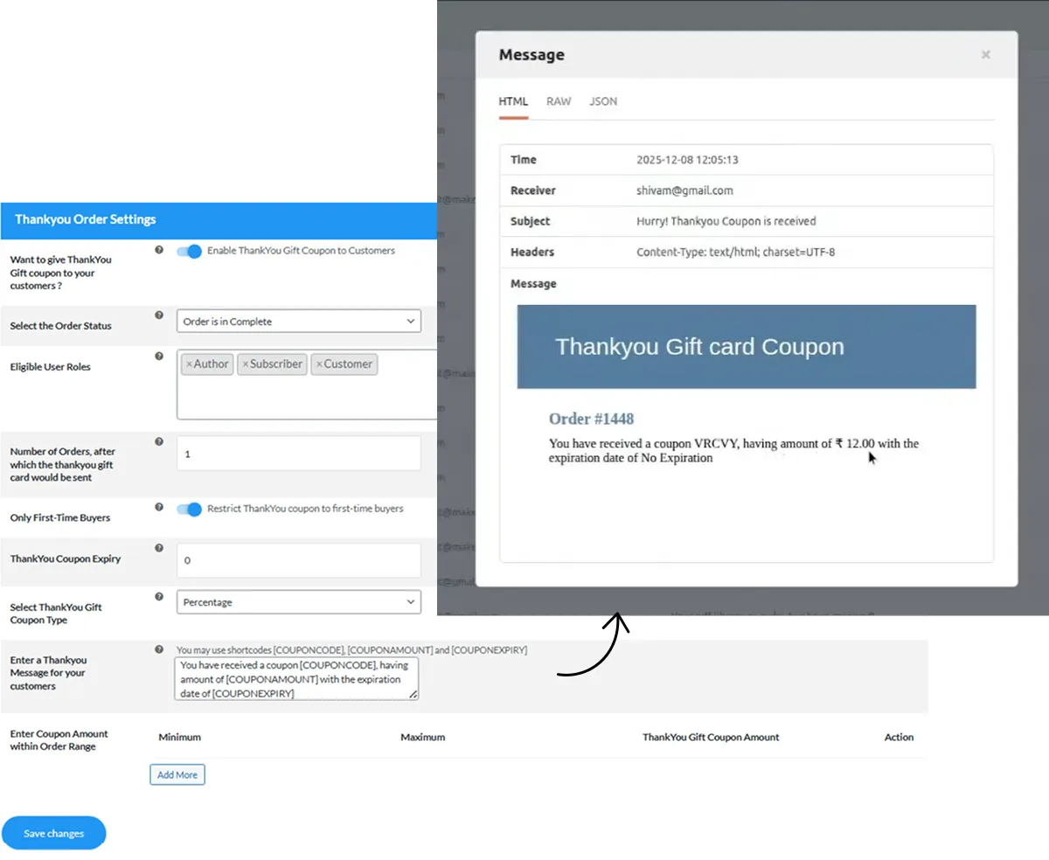Click help icon for Only First-Time Buyers
Viewport: 1049px width, 860px height.
(159, 507)
